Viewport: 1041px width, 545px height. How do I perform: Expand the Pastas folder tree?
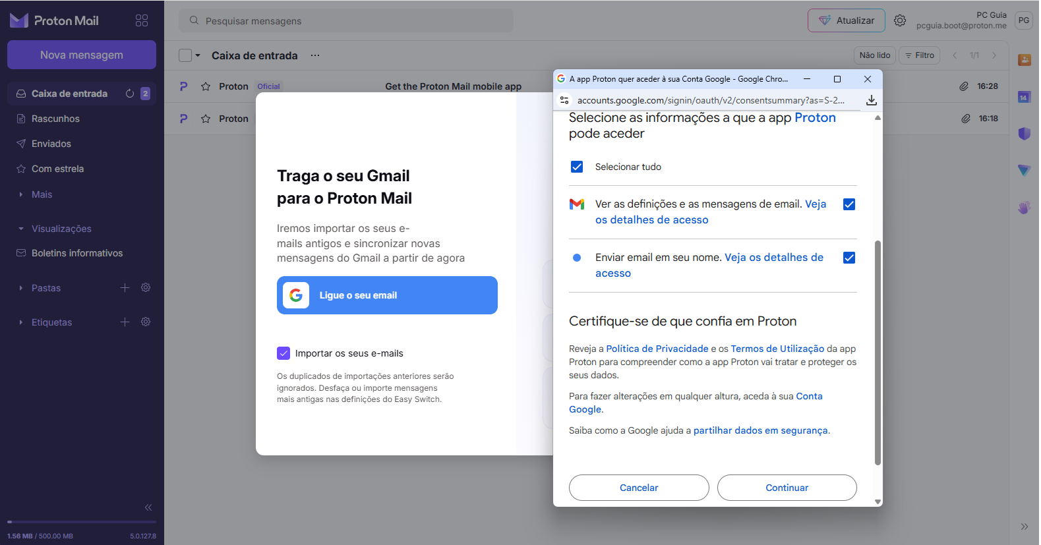[21, 288]
